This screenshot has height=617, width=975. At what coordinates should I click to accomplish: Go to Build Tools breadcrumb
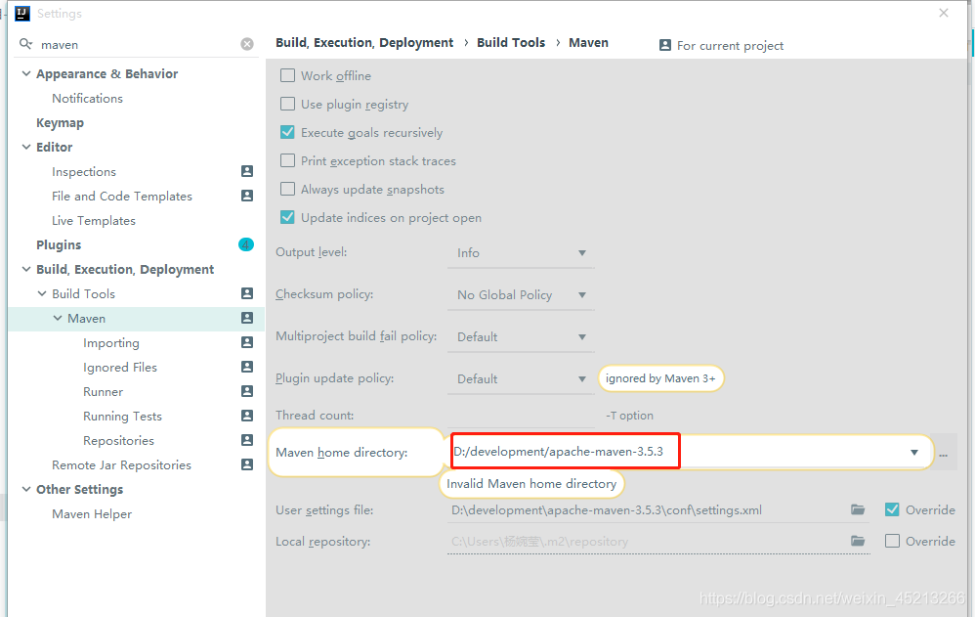511,42
